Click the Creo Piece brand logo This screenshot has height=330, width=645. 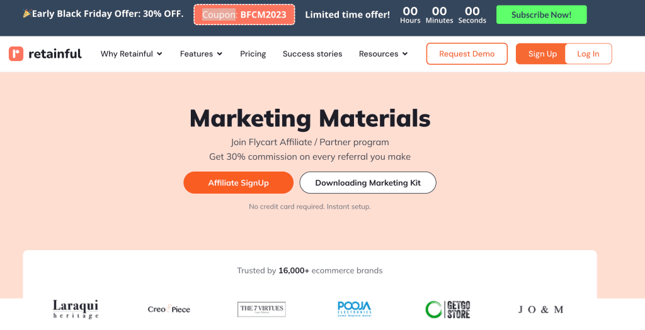[169, 309]
